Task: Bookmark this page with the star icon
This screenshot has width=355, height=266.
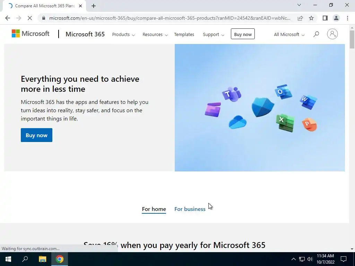Action: (311, 18)
